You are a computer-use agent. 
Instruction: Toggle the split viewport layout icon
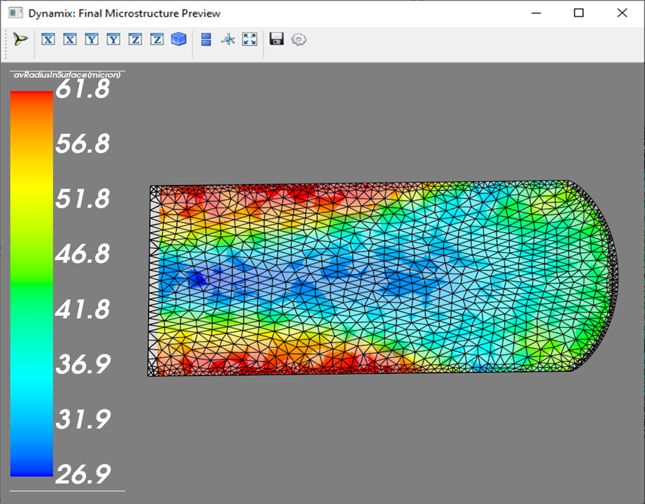(206, 39)
